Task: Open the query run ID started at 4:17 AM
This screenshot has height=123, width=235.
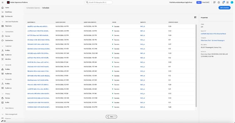Action: coord(38,80)
